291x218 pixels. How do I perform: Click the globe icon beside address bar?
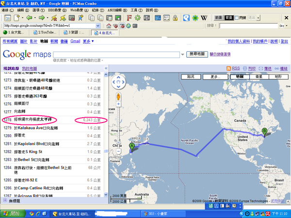[129, 26]
